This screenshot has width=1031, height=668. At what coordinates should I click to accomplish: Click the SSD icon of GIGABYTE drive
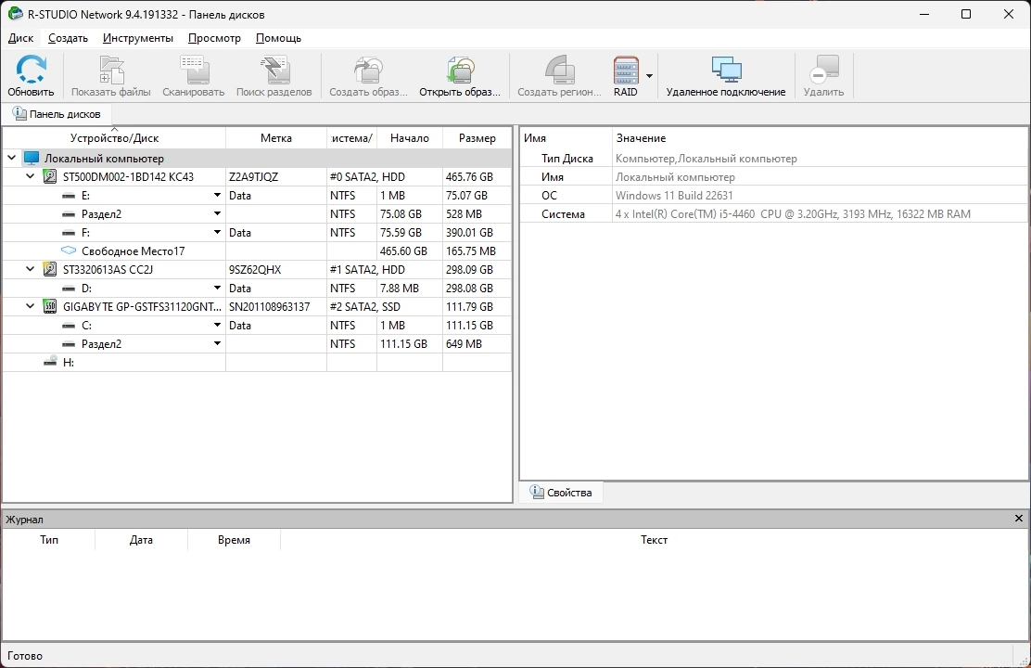coord(49,306)
